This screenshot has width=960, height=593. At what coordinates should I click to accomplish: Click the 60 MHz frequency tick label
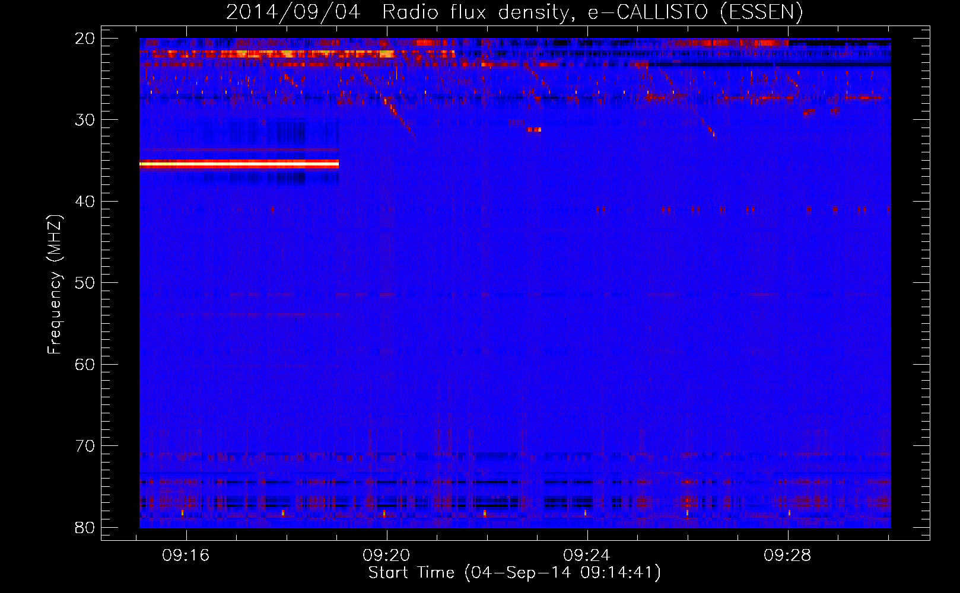pyautogui.click(x=85, y=364)
